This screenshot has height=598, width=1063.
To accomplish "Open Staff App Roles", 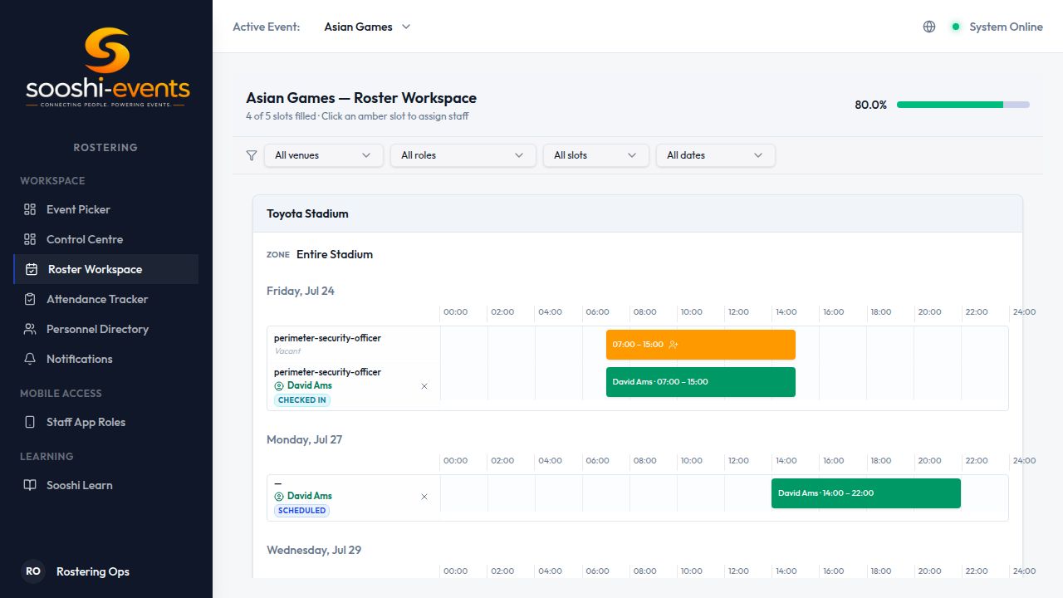I will coord(106,422).
